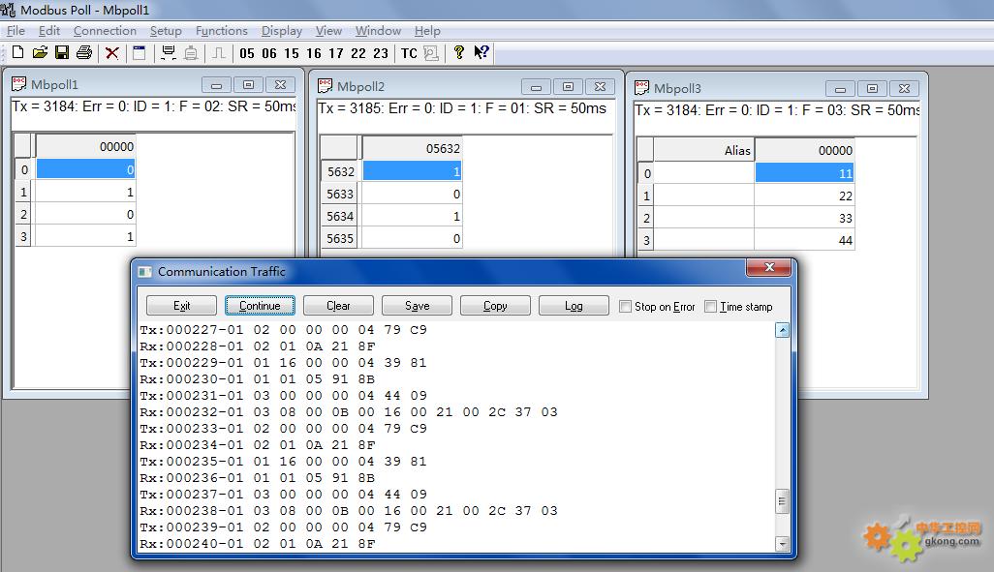Click the network connect toolbar icon
The height and width of the screenshot is (572, 994).
pos(169,53)
